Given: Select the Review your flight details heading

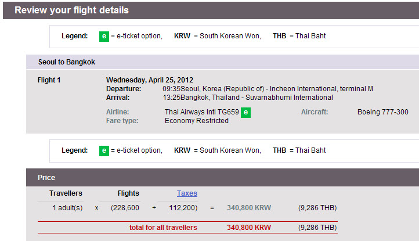Looking at the screenshot, I should pos(71,10).
